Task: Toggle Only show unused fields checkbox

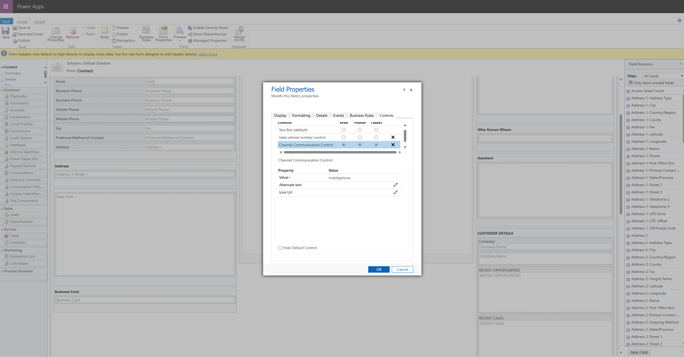Action: tap(631, 83)
